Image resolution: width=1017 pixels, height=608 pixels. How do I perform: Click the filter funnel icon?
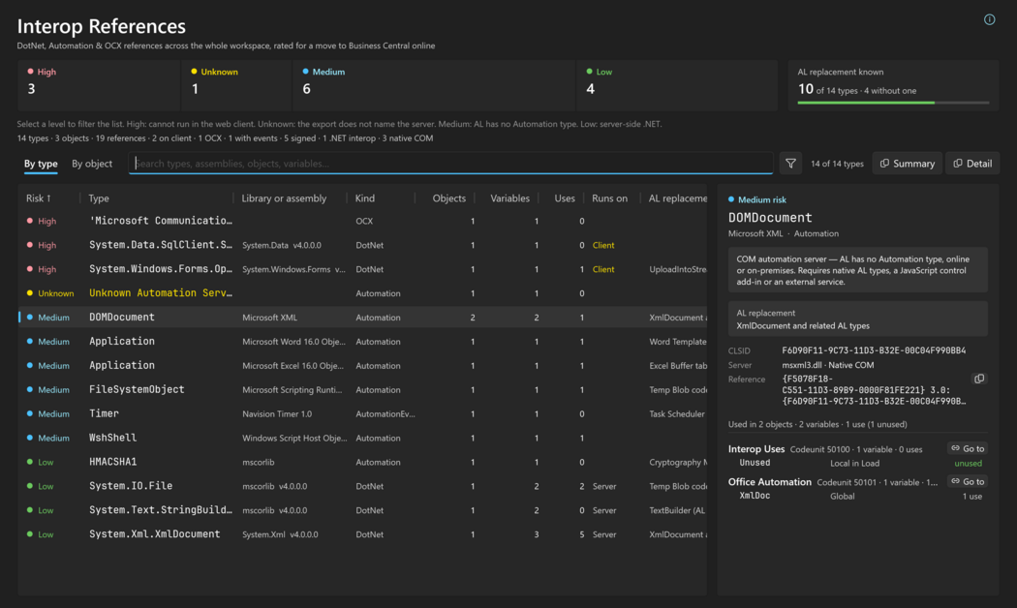coord(790,164)
